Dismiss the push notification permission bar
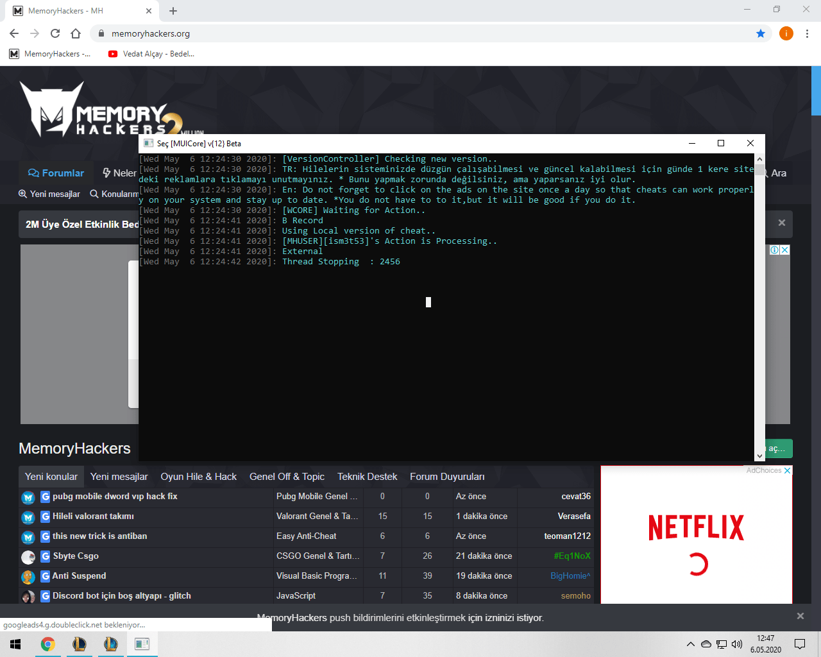 [800, 616]
